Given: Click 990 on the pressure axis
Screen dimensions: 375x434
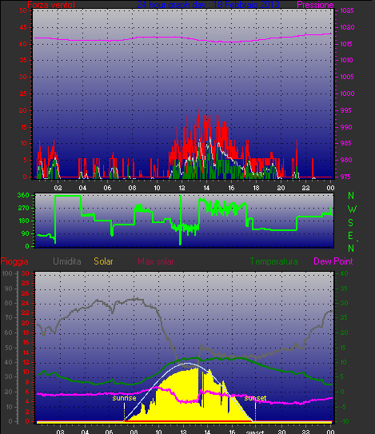Looking at the screenshot, I should (x=346, y=127).
